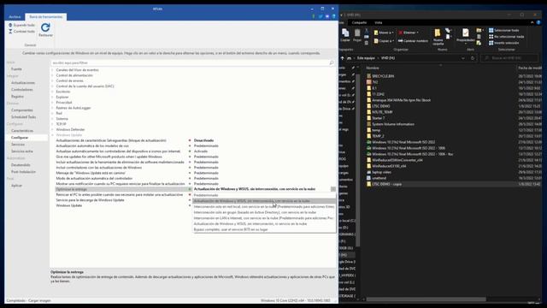Click the help question icon in NTLite header
The width and height of the screenshot is (547, 308).
334,16
